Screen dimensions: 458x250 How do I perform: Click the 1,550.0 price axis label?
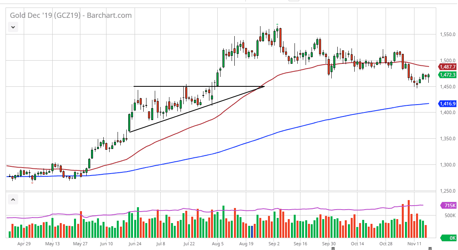click(x=447, y=34)
